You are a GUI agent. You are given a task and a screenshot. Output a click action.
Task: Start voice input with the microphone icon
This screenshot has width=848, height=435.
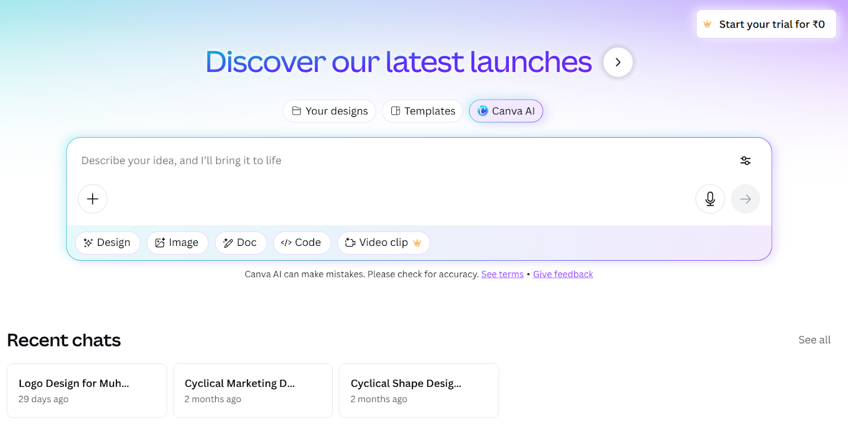pyautogui.click(x=710, y=199)
